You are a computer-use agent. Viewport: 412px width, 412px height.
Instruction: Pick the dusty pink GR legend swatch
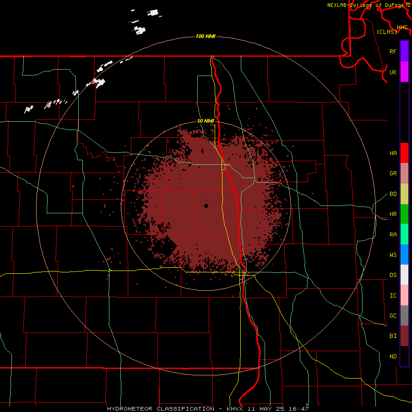click(x=404, y=173)
